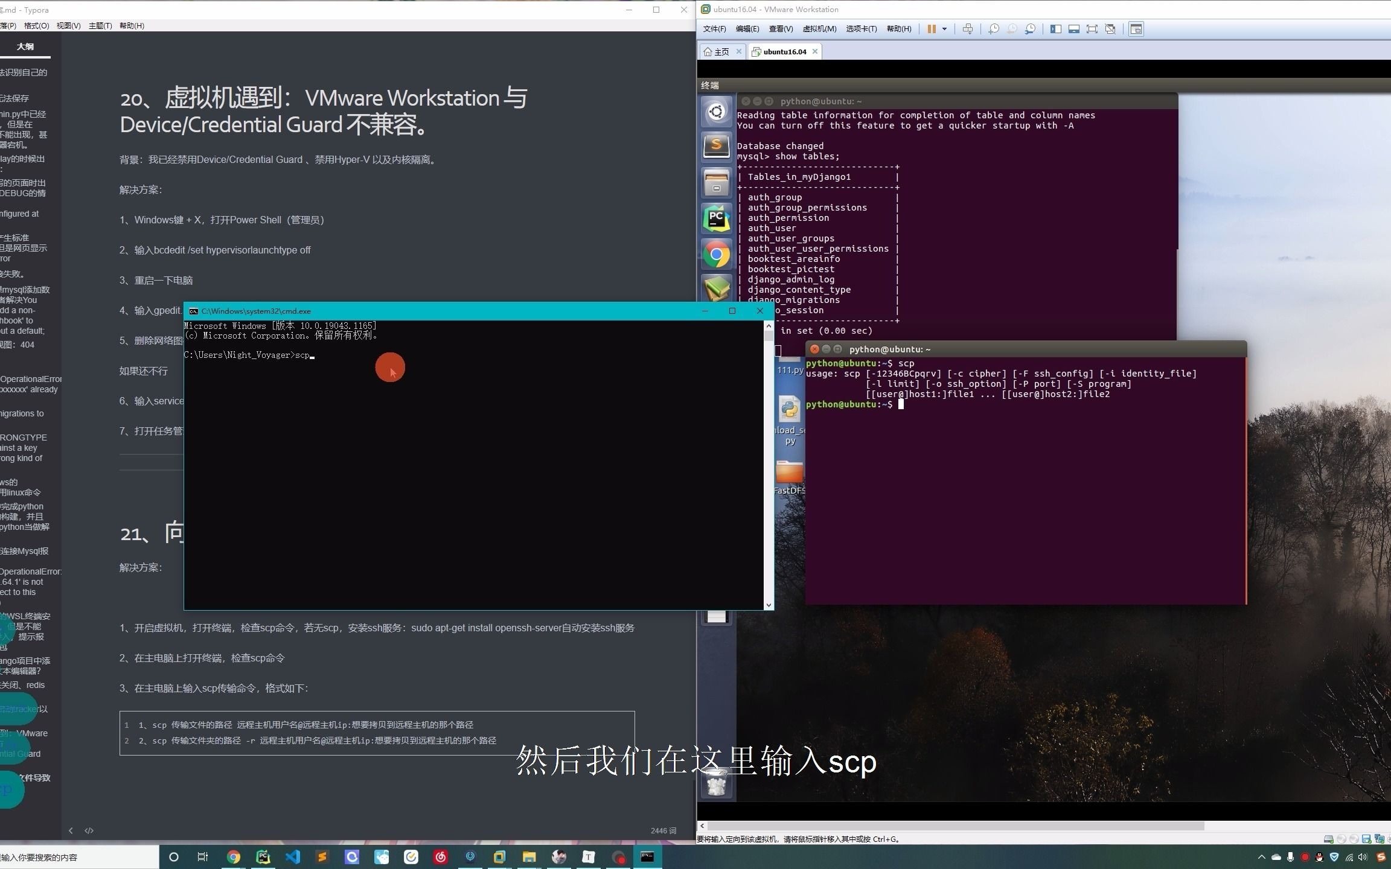Launch PyCharm from Ubuntu dock
The height and width of the screenshot is (869, 1391).
[717, 218]
